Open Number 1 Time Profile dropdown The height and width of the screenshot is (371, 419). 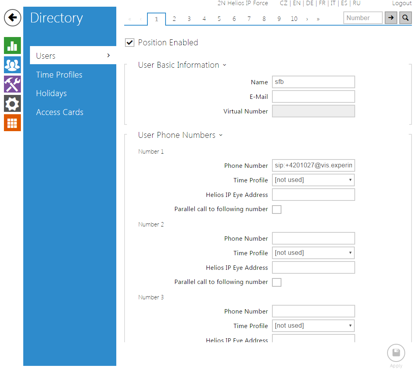point(313,180)
